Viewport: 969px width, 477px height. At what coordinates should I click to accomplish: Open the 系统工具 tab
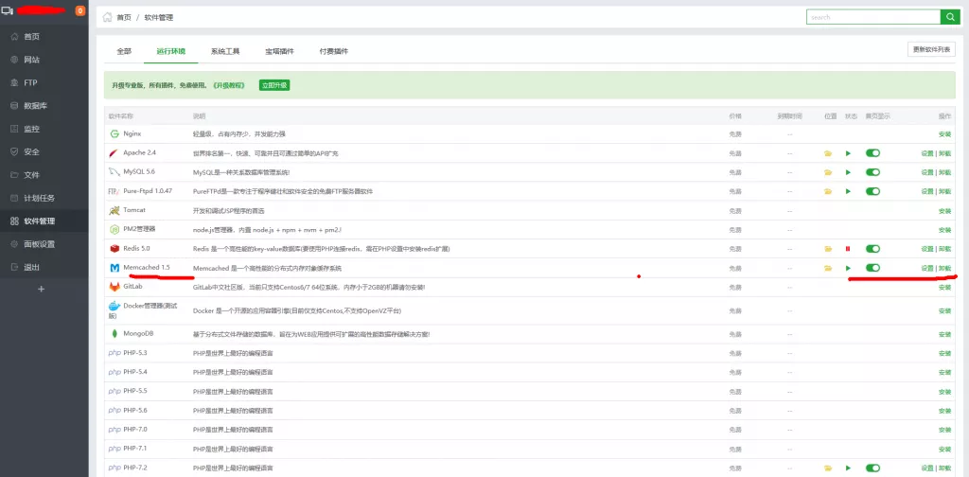[225, 51]
